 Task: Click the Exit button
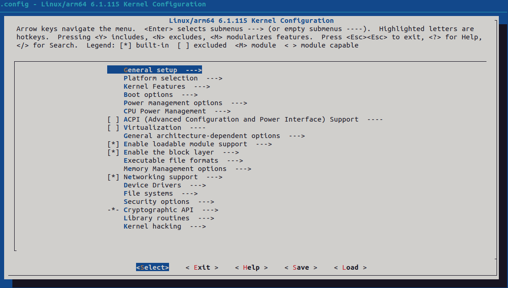(x=202, y=267)
